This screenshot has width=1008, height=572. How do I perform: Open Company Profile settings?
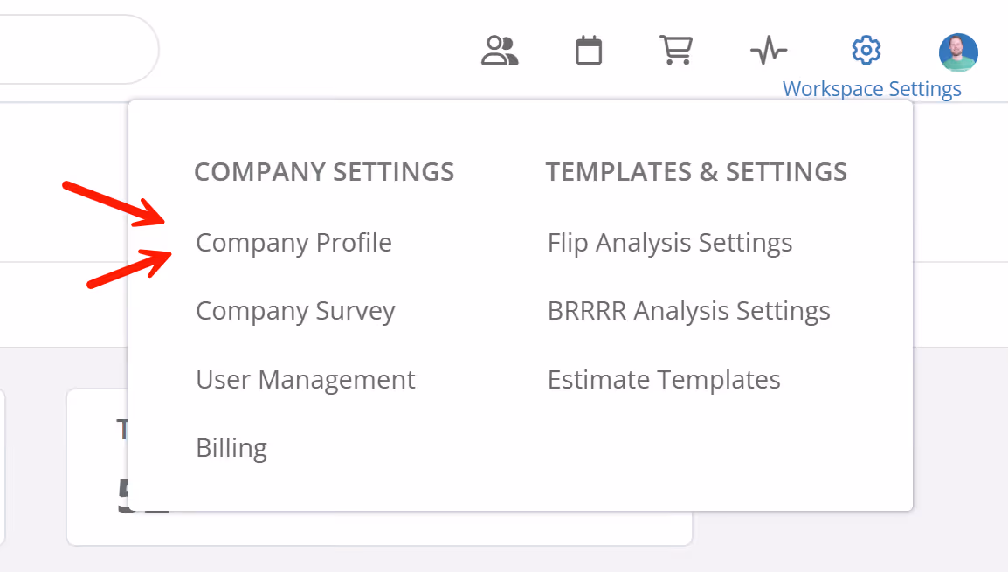click(x=293, y=243)
